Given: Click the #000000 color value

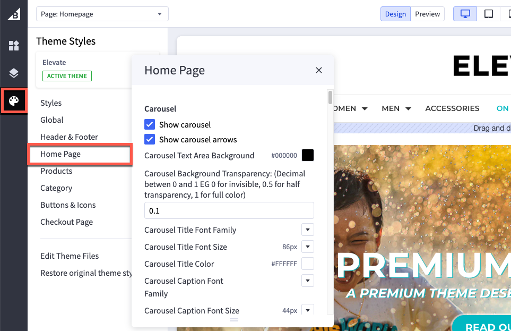Looking at the screenshot, I should [x=284, y=155].
